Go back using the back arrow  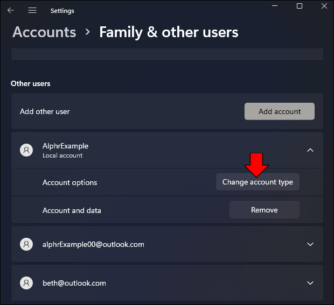point(11,10)
